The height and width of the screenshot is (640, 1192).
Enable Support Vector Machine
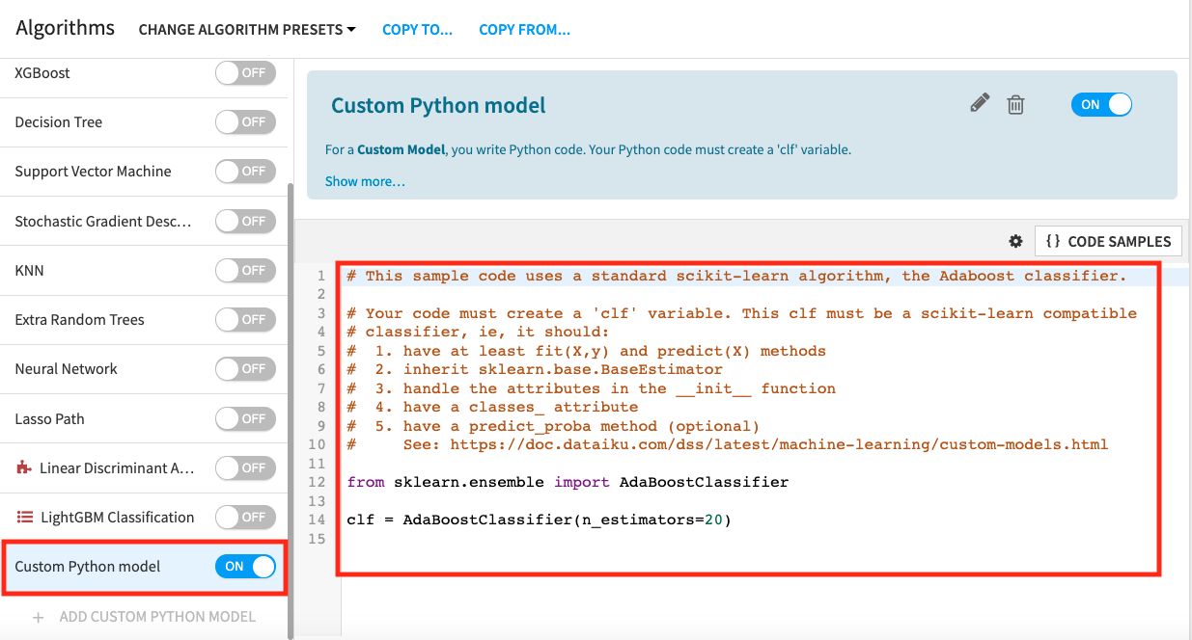tap(245, 171)
